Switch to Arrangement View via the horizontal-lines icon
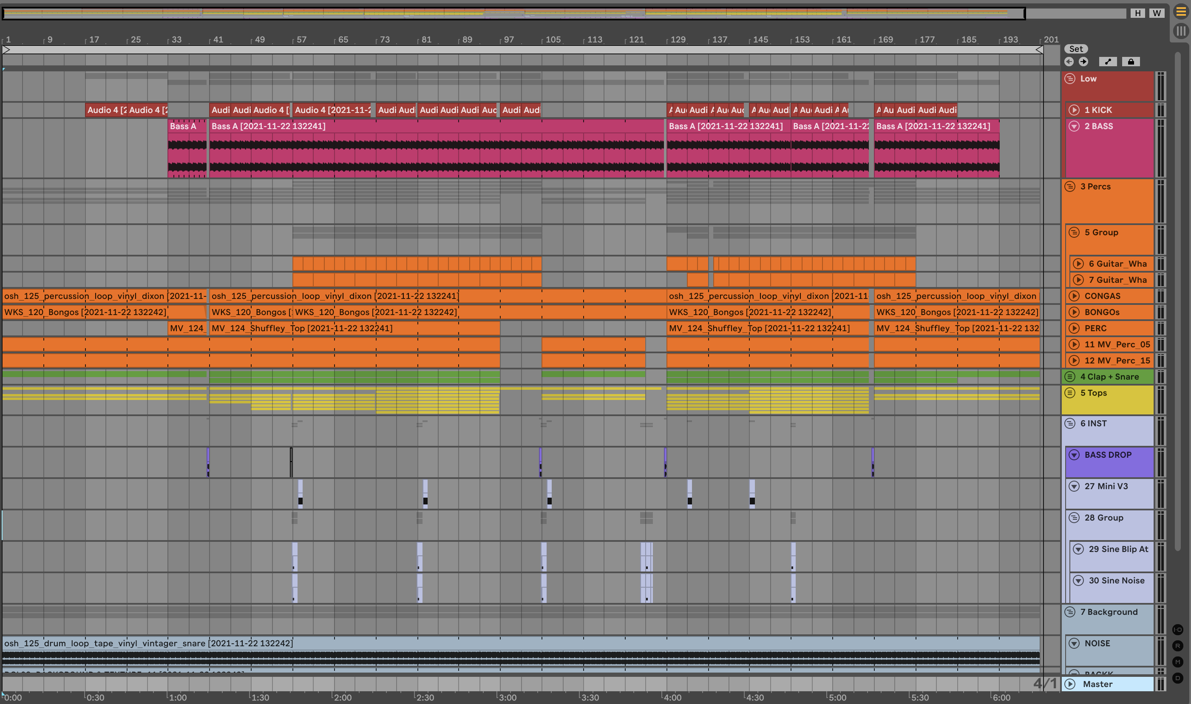Image resolution: width=1191 pixels, height=704 pixels. pos(1181,11)
